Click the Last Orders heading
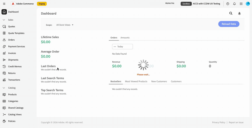 (48, 66)
